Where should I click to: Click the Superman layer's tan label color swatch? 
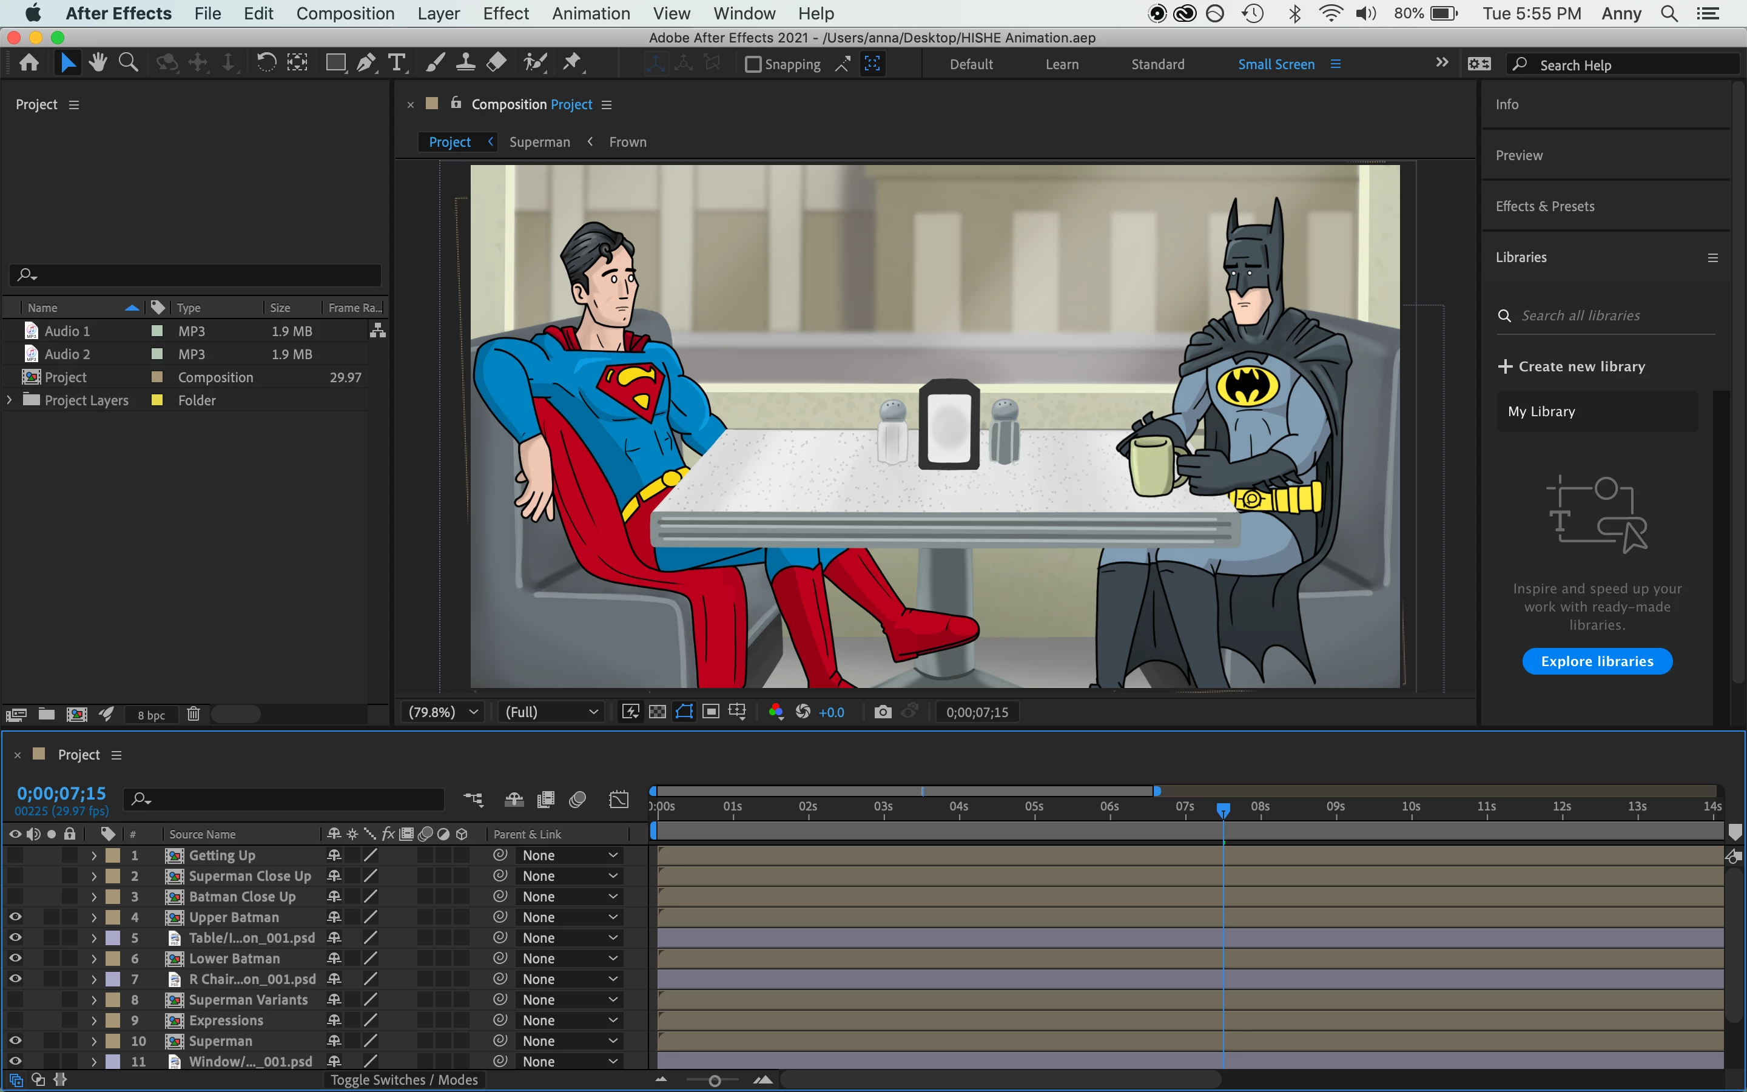coord(113,1040)
